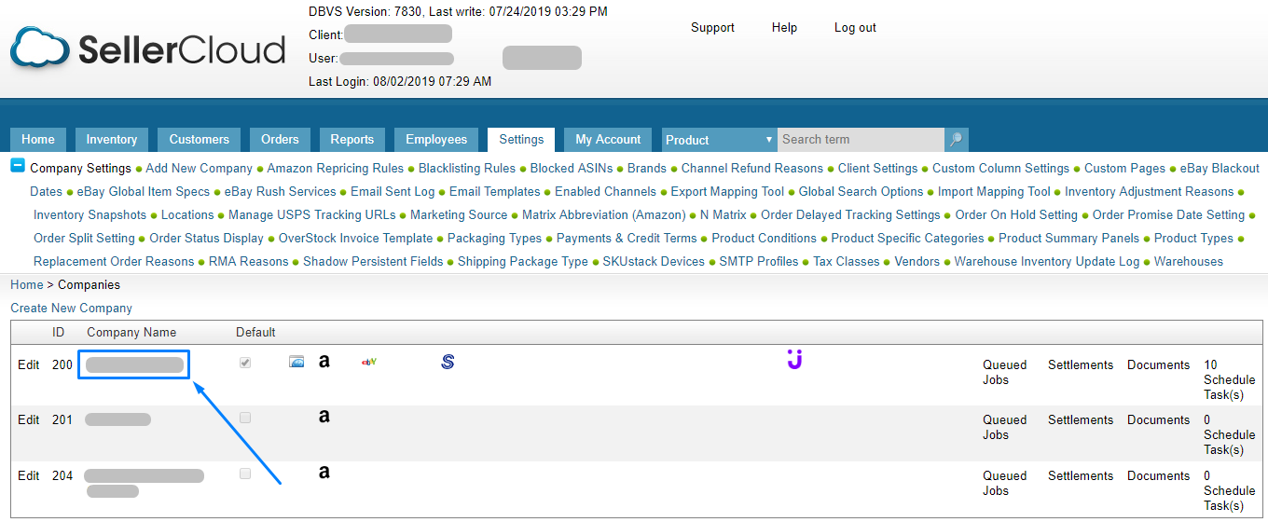The width and height of the screenshot is (1268, 522).
Task: Open Blacklisting Rules link
Action: [467, 169]
